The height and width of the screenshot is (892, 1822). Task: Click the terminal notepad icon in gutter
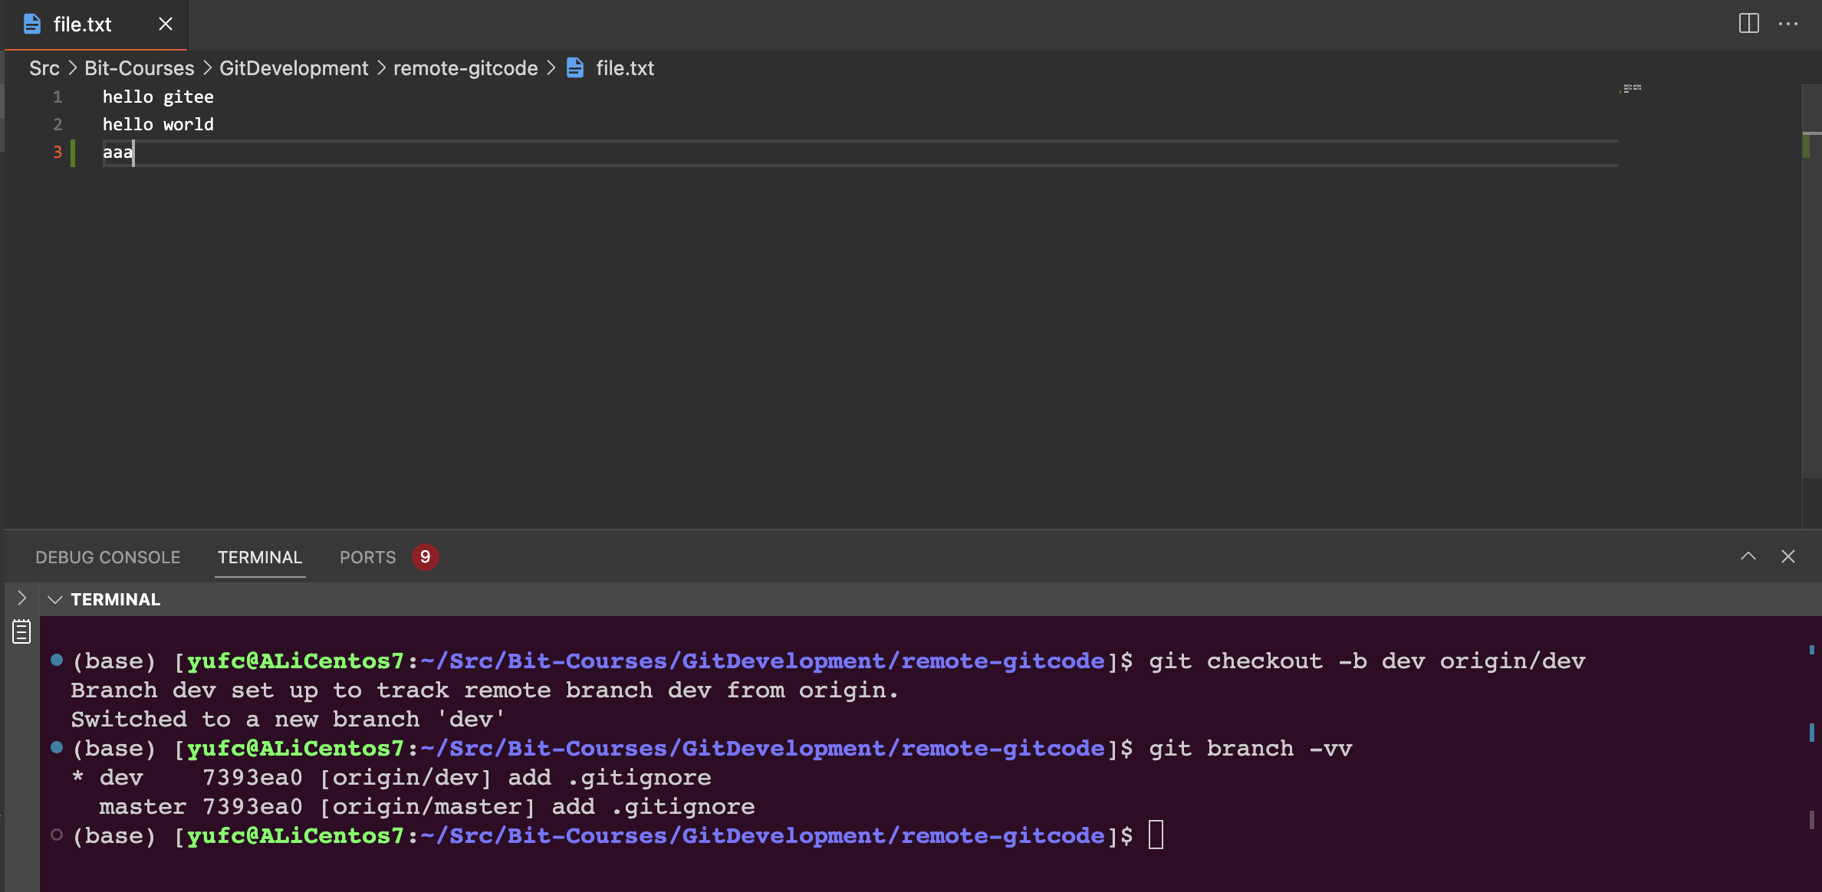[21, 631]
